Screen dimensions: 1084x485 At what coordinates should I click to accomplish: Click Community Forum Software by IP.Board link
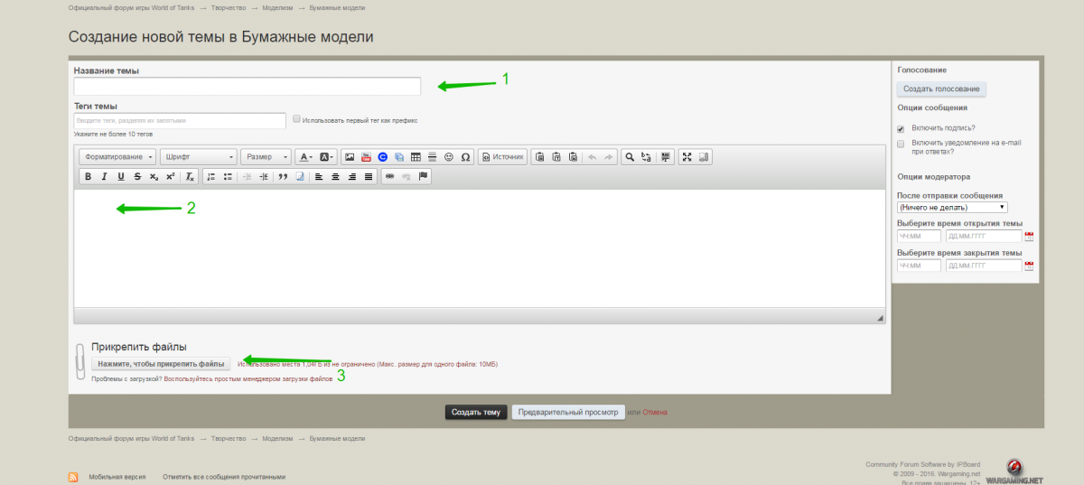point(921,464)
